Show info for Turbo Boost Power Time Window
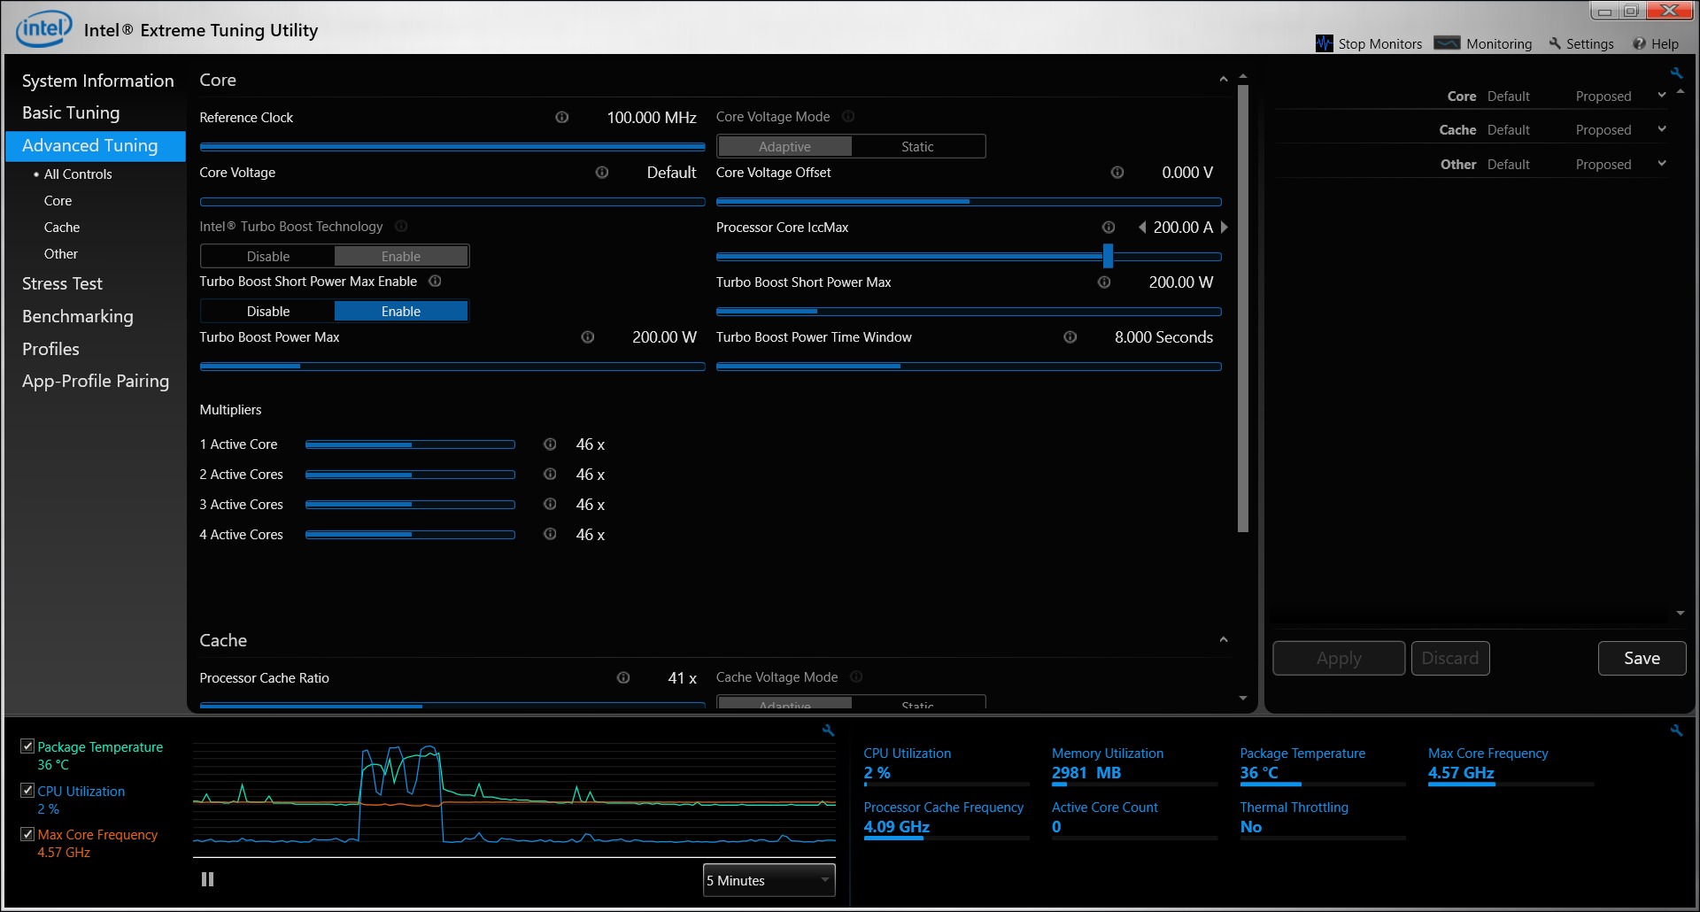 (x=1070, y=336)
